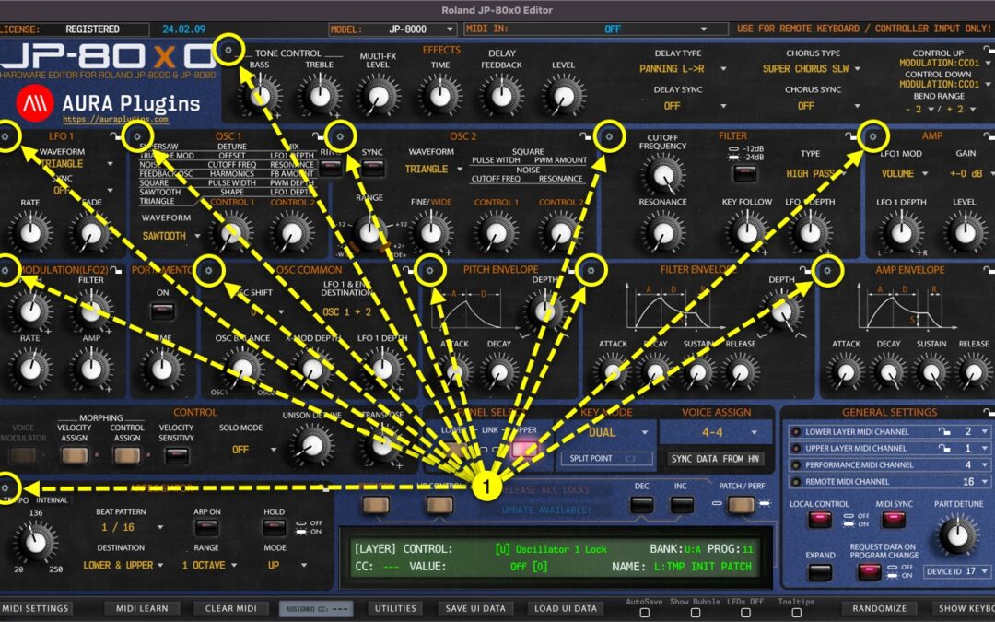Image resolution: width=995 pixels, height=622 pixels.
Task: Click the RANDOMIZE button
Action: pos(878,608)
